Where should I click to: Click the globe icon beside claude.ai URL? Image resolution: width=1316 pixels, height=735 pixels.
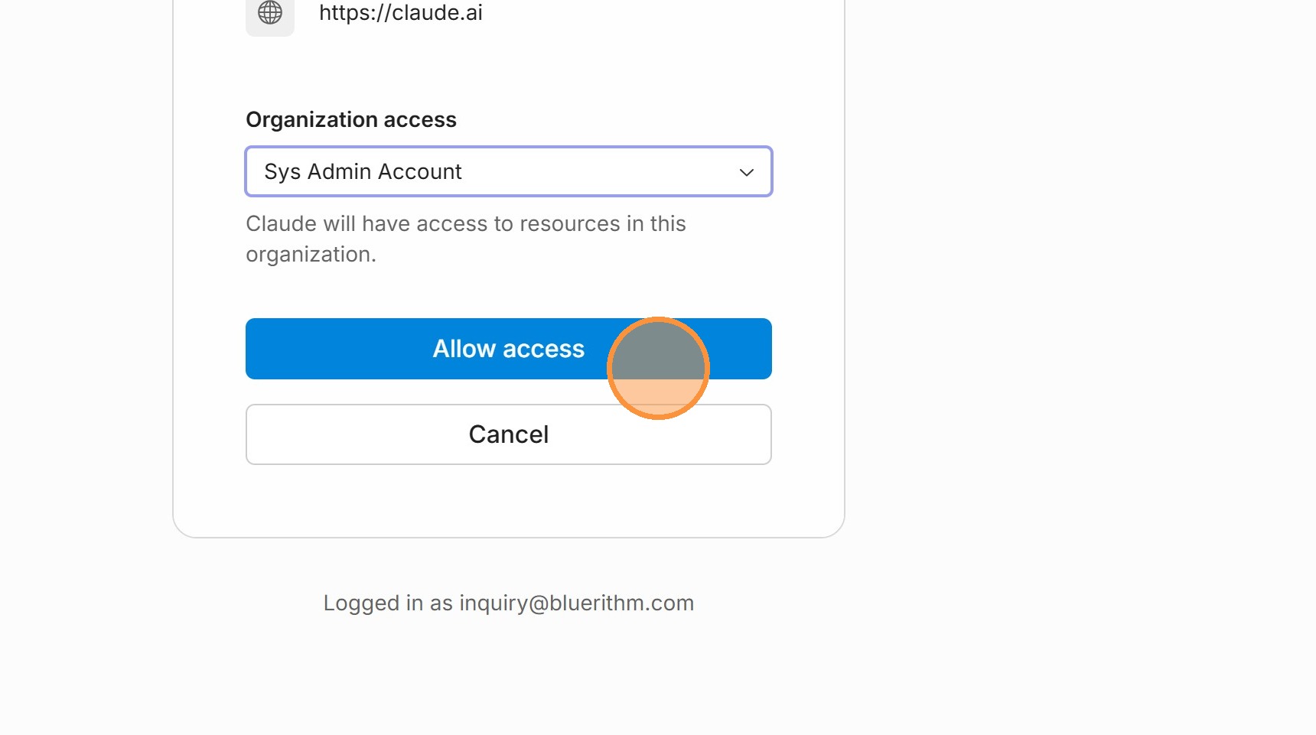(270, 12)
